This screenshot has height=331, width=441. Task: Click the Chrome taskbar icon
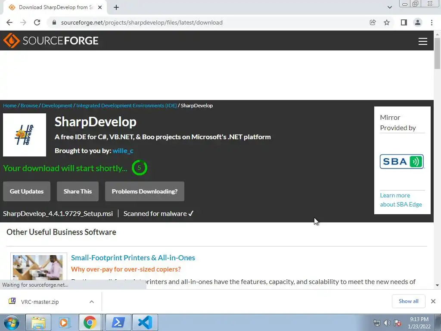tap(90, 322)
